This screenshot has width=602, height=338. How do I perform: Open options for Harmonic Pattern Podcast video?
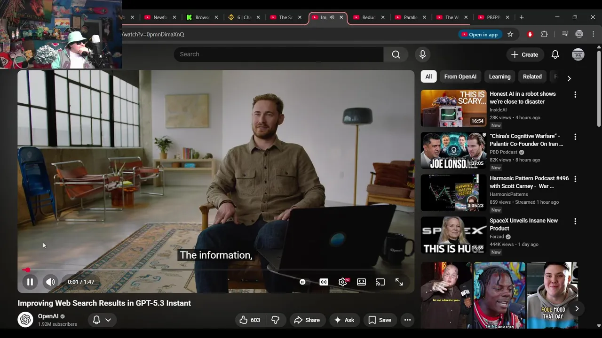coord(575,179)
